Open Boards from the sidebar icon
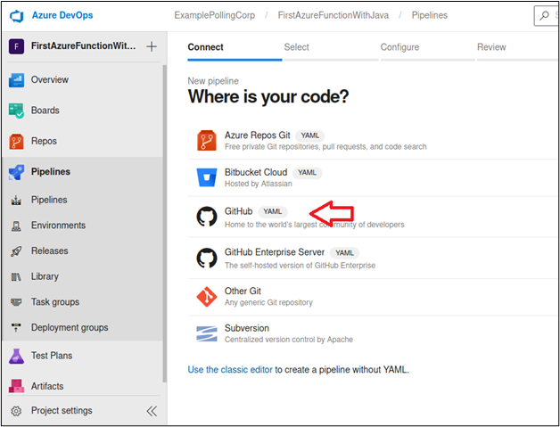Viewport: 560px width, 427px height. pos(16,111)
